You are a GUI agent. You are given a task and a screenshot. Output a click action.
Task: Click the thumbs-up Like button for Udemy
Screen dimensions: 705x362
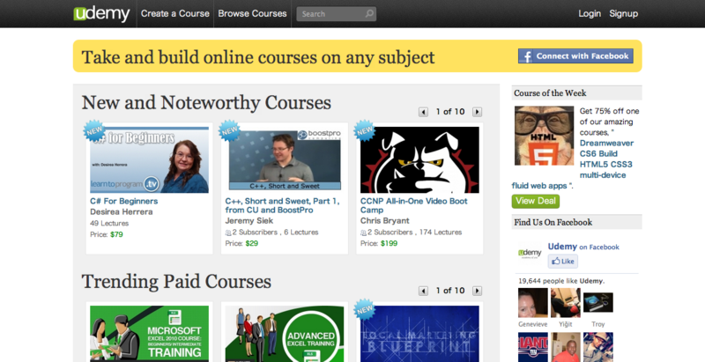[x=562, y=261]
